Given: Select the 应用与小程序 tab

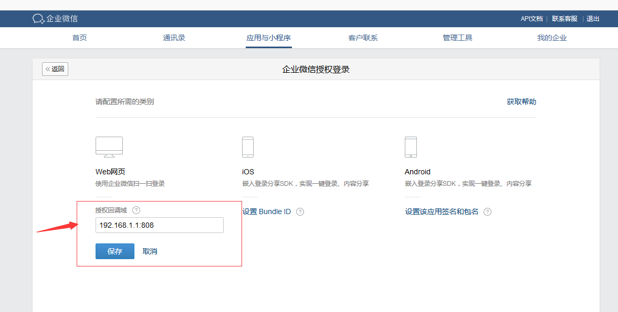Looking at the screenshot, I should (268, 38).
